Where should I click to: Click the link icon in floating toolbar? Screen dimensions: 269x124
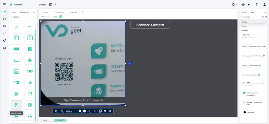pyautogui.click(x=95, y=111)
